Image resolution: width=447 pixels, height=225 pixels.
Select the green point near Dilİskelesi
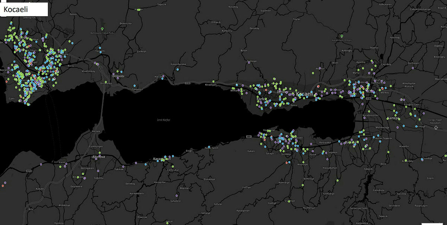105,82
